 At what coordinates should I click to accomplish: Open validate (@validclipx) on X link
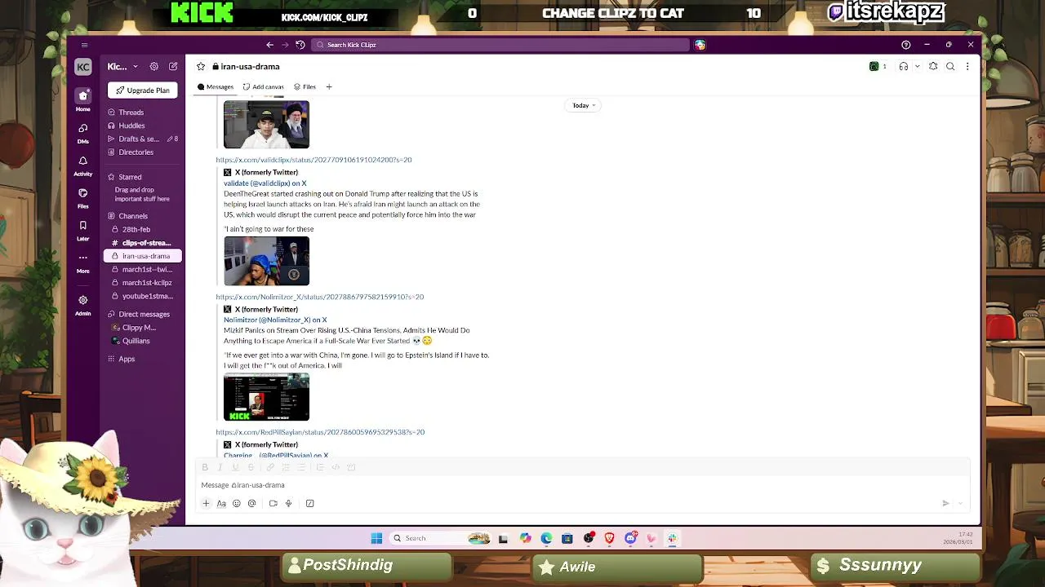[x=265, y=183]
